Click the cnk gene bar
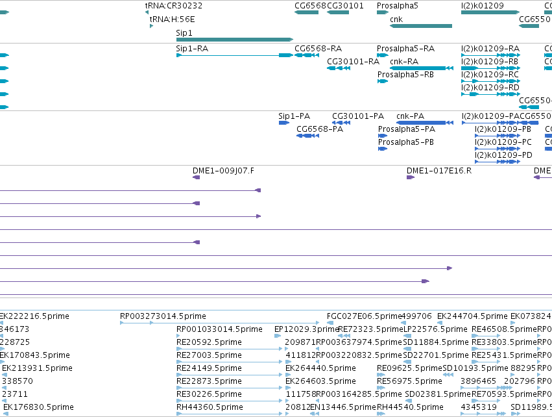This screenshot has height=417, width=552. tap(421, 26)
